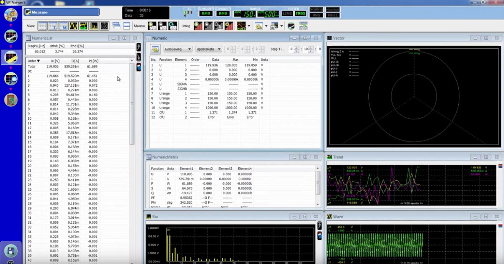
Task: Click the red/blue color icon in Wave window
Action: [x=500, y=226]
